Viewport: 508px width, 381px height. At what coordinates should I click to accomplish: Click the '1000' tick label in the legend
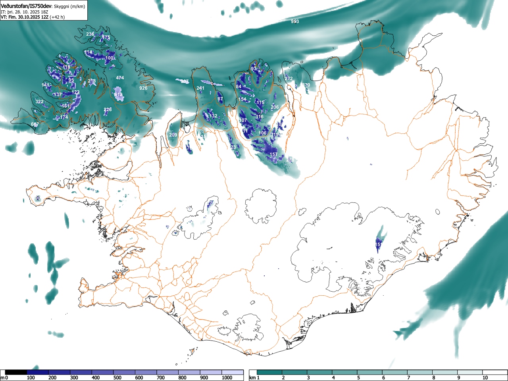tap(227, 378)
